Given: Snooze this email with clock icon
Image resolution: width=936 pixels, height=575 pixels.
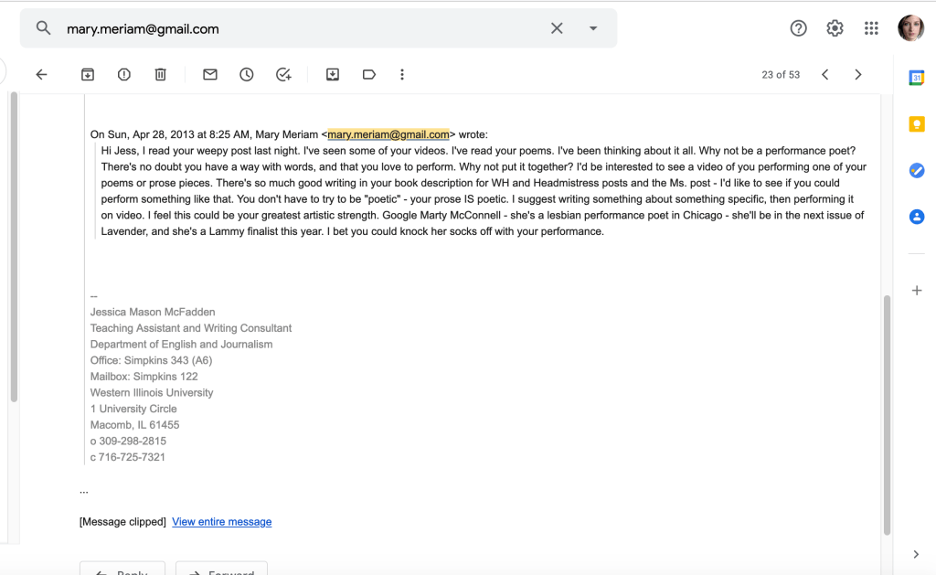Looking at the screenshot, I should [x=247, y=75].
